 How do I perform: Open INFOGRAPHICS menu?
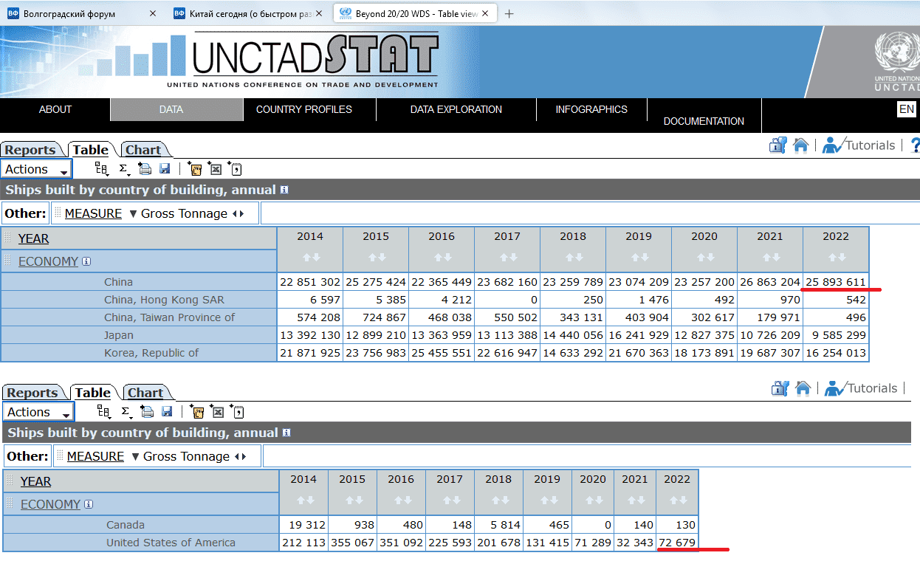pos(591,109)
